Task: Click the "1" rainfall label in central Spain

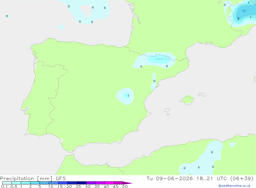Action: coord(128,96)
